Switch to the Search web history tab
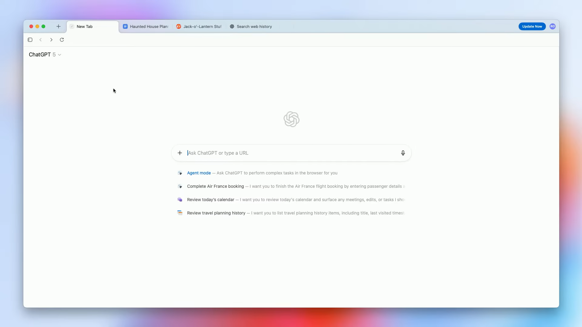Image resolution: width=582 pixels, height=327 pixels. coord(255,27)
